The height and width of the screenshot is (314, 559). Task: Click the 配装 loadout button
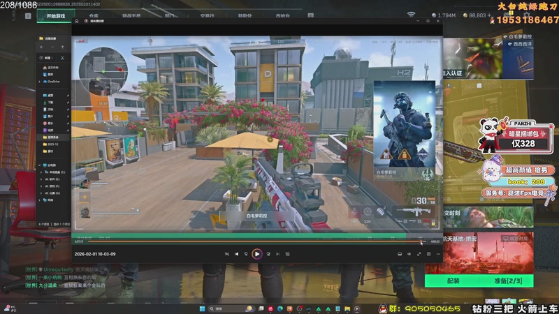(453, 281)
